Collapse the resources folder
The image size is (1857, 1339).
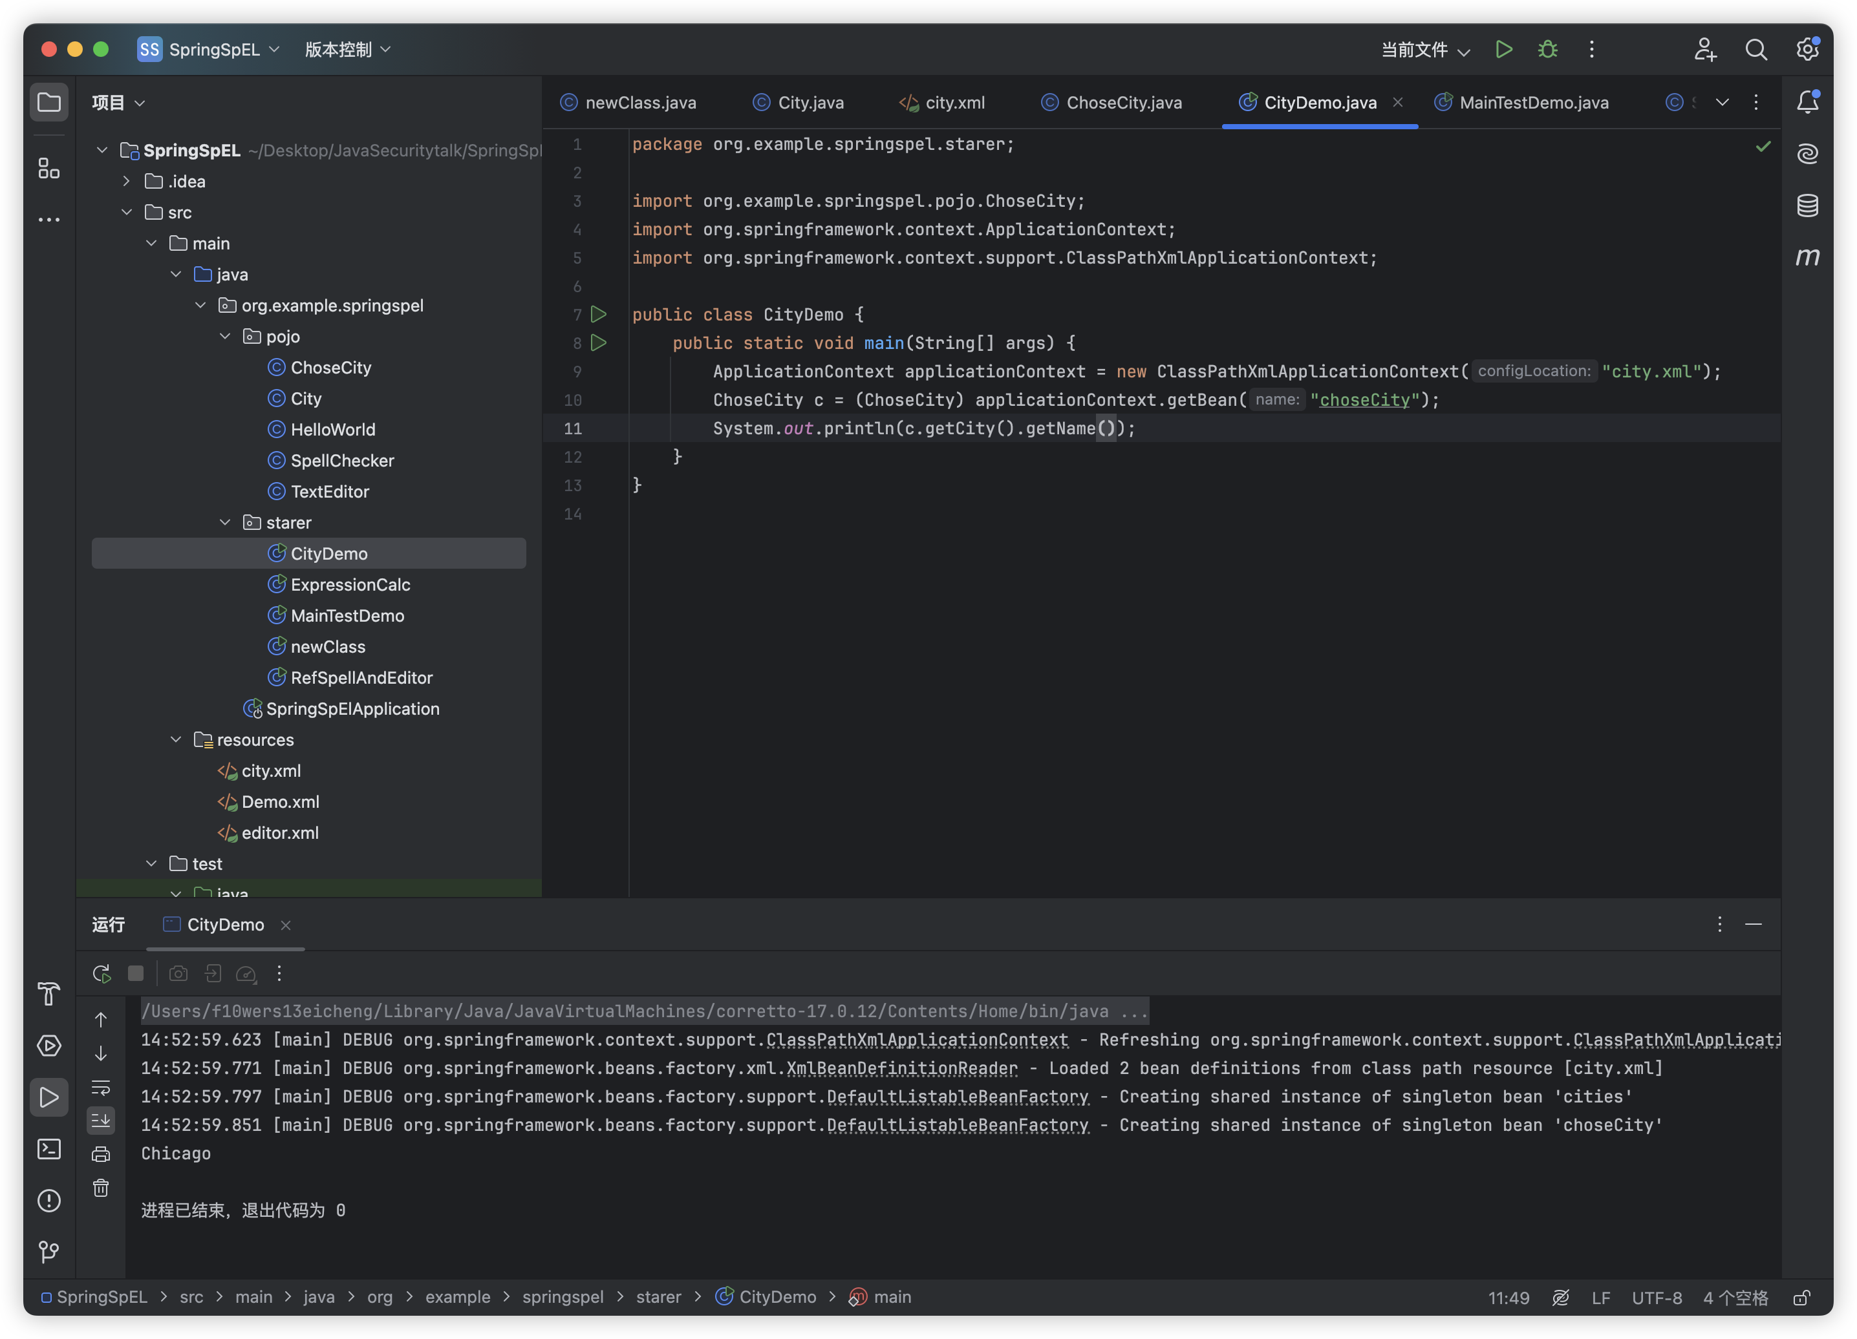(x=176, y=739)
